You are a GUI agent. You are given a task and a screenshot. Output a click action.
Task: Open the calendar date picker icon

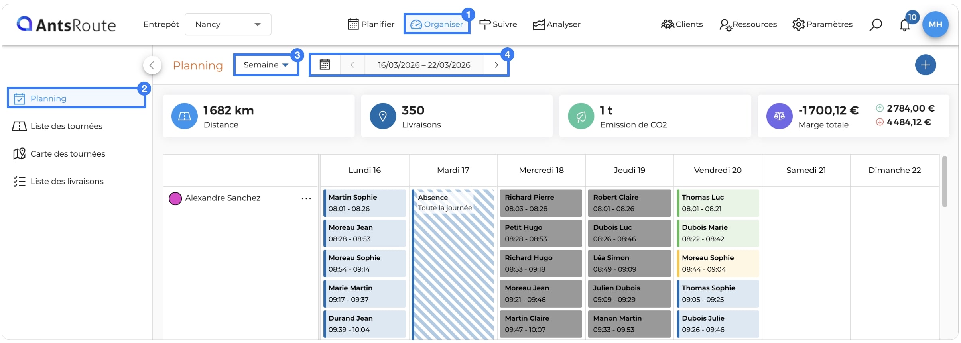pos(325,65)
